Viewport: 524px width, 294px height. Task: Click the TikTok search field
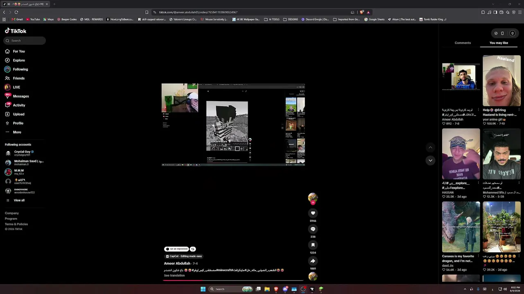[25, 40]
